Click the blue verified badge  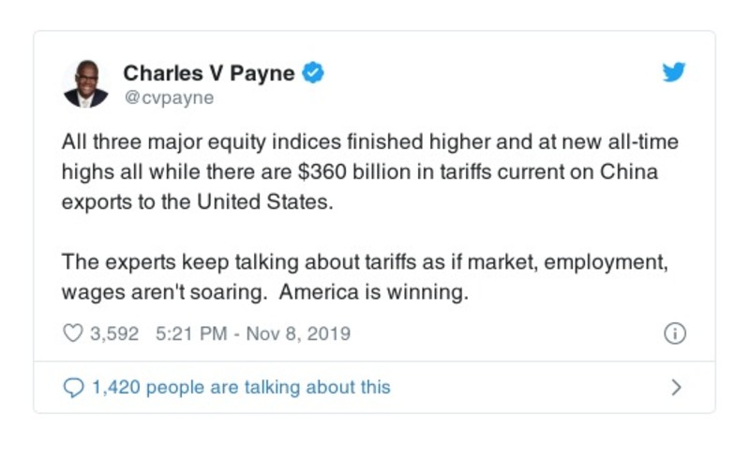[315, 72]
